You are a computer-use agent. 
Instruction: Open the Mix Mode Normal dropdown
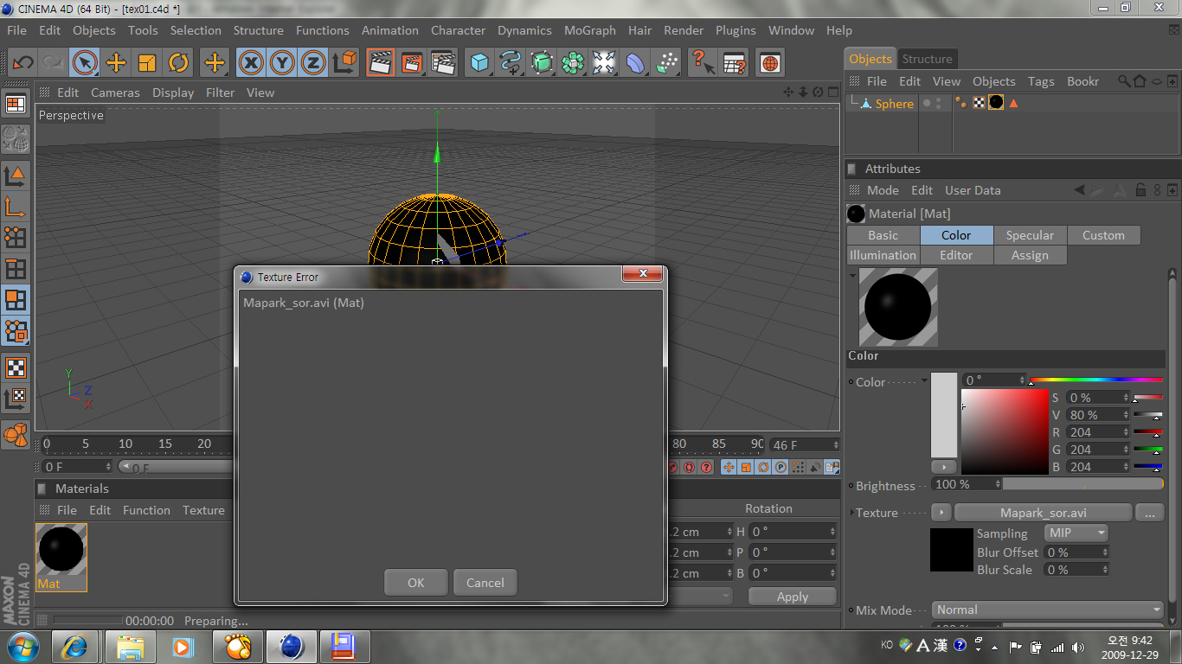coord(1048,610)
